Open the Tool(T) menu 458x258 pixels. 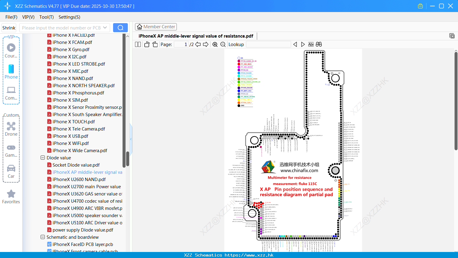pyautogui.click(x=47, y=17)
